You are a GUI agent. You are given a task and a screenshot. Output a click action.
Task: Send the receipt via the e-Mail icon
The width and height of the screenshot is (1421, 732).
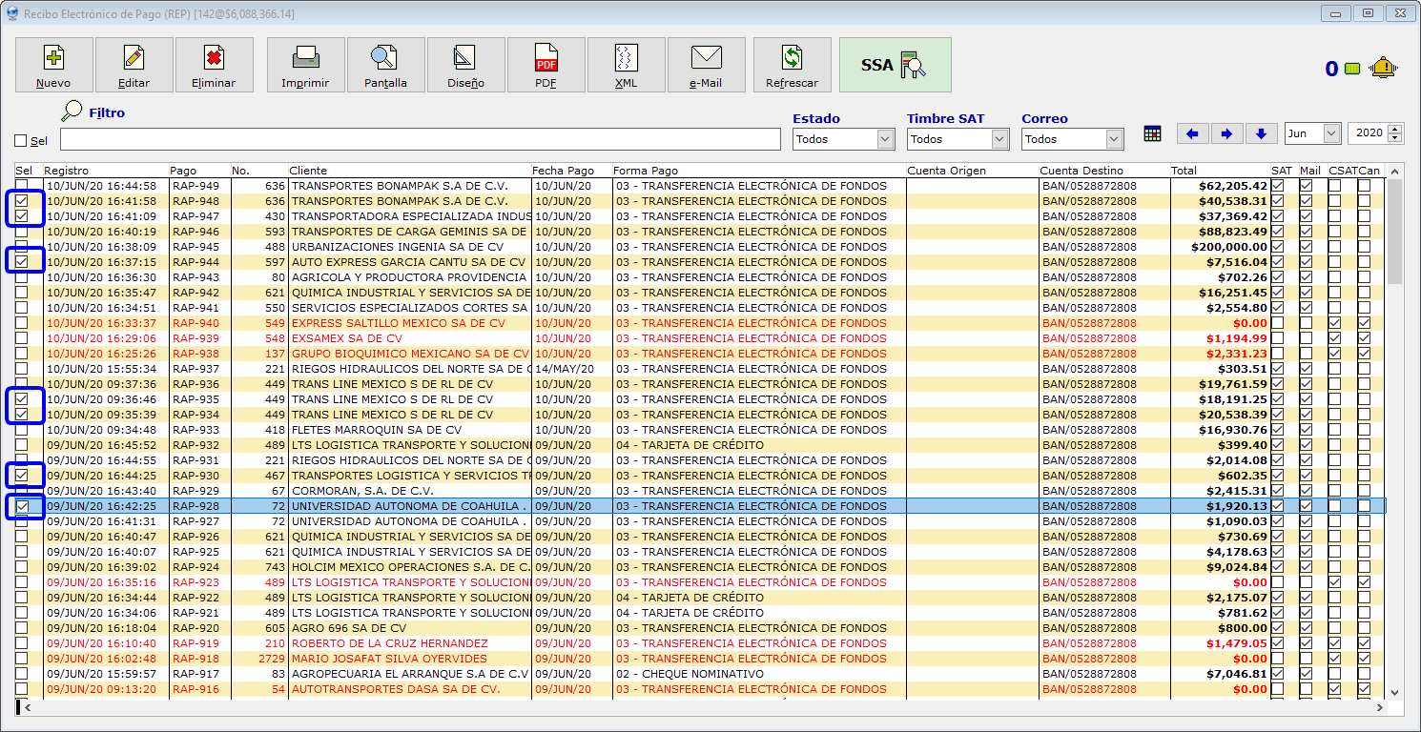(x=706, y=65)
